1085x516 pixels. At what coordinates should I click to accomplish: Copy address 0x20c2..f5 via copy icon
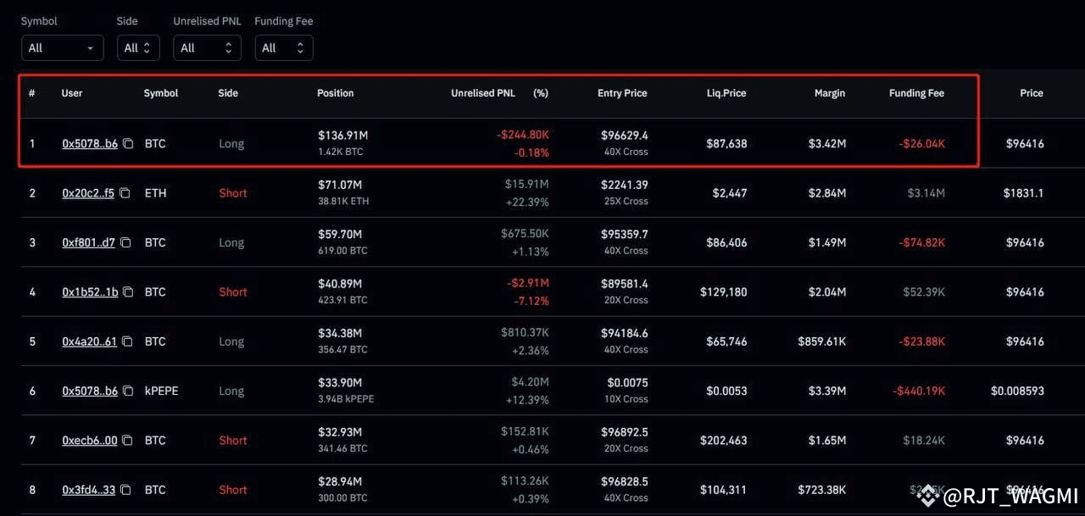(125, 193)
